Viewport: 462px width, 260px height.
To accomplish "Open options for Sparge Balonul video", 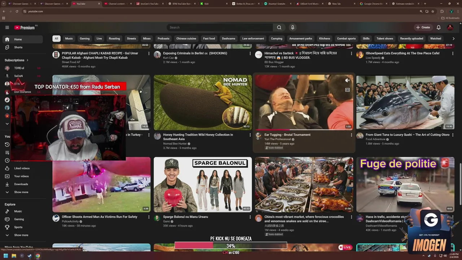I will tap(250, 217).
